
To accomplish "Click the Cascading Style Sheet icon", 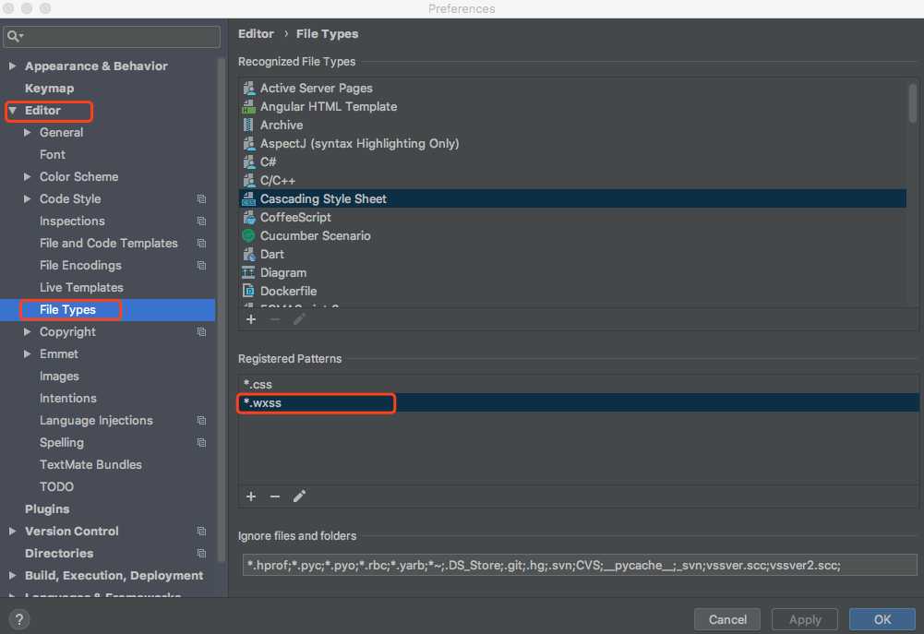I will [248, 198].
